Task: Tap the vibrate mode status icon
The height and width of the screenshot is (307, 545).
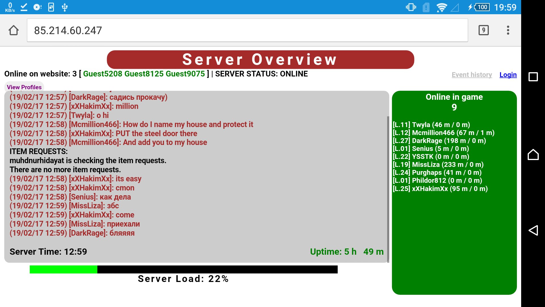Action: (411, 7)
